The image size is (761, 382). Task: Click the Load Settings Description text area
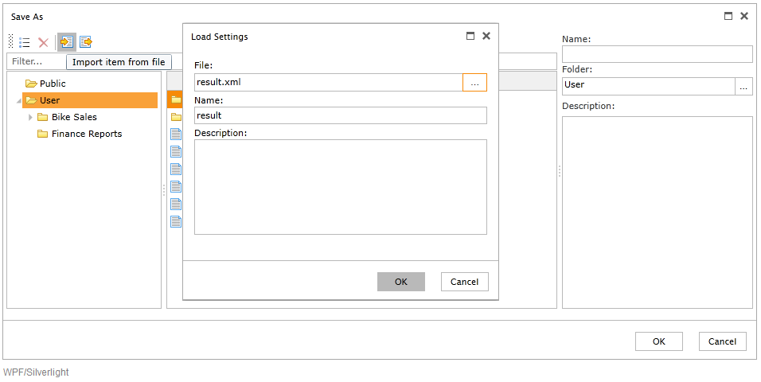340,187
